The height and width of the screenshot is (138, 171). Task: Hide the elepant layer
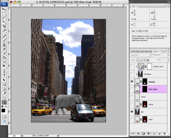point(132,82)
